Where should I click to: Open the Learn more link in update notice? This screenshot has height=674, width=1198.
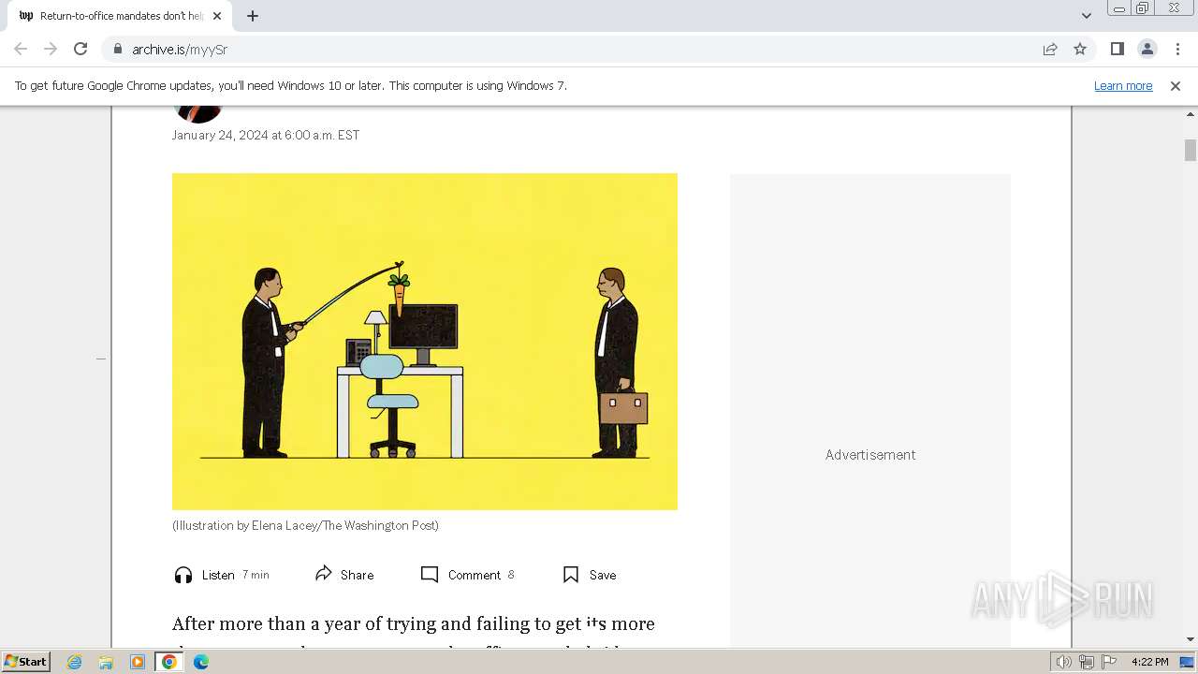1123,85
